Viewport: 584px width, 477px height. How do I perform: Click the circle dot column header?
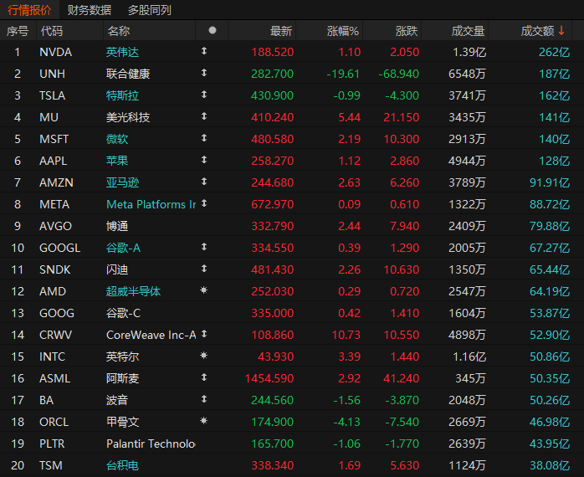213,30
